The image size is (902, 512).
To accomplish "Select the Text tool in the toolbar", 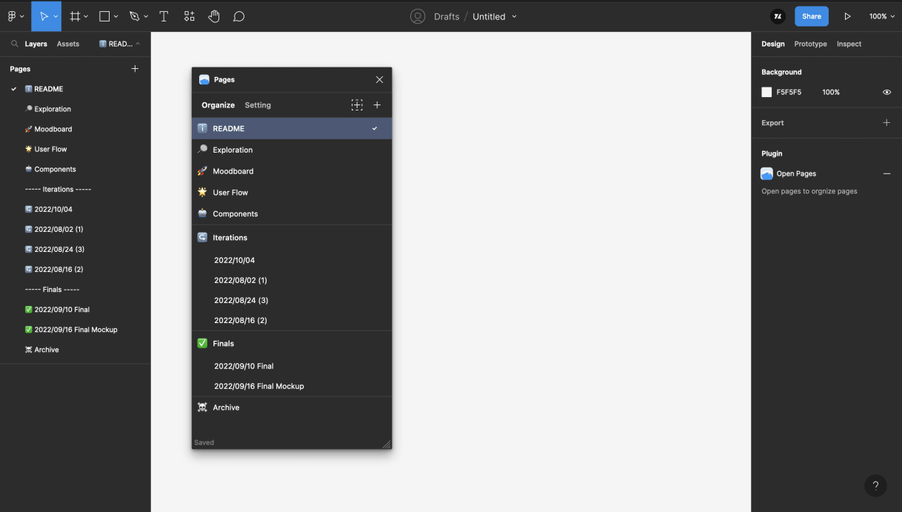I will (x=164, y=16).
